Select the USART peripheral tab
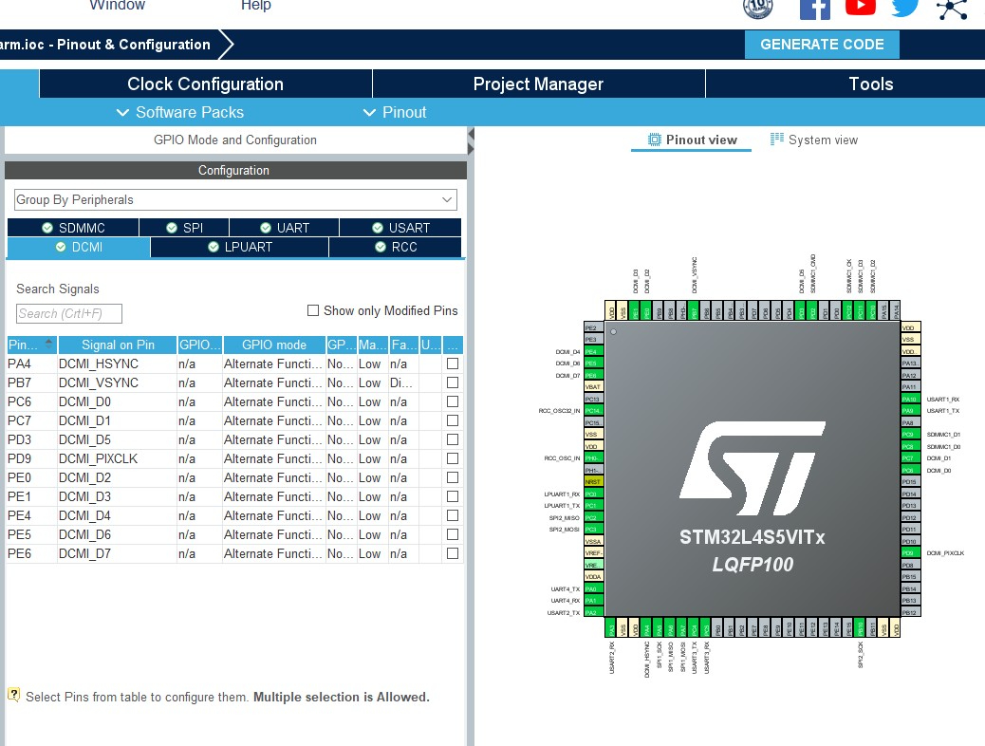 [400, 228]
